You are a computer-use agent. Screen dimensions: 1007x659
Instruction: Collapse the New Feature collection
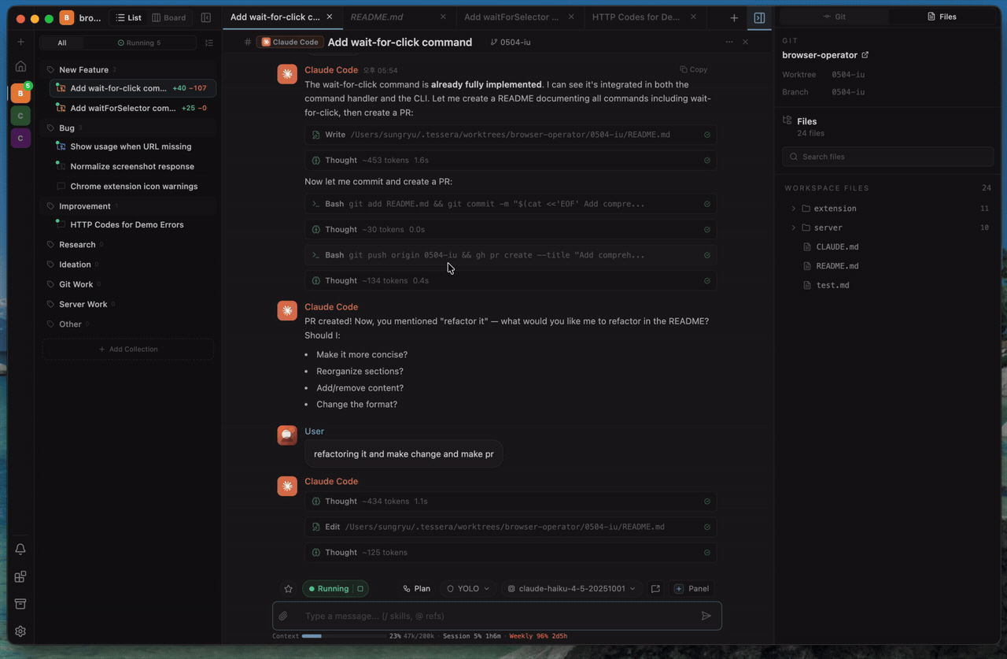(83, 69)
